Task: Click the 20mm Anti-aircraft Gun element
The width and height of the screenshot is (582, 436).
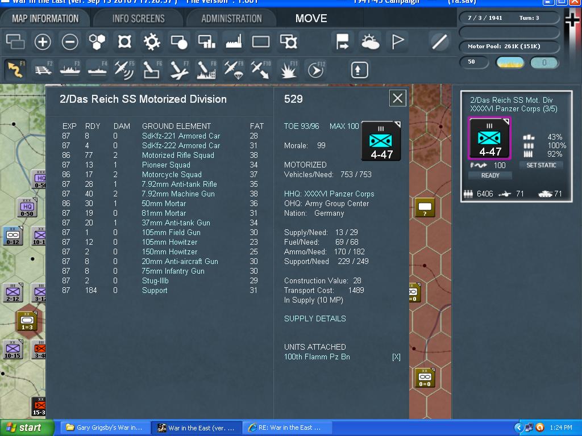Action: (x=180, y=261)
